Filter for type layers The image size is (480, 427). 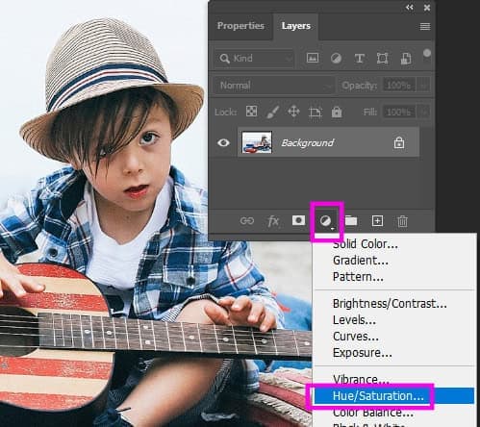click(x=360, y=59)
